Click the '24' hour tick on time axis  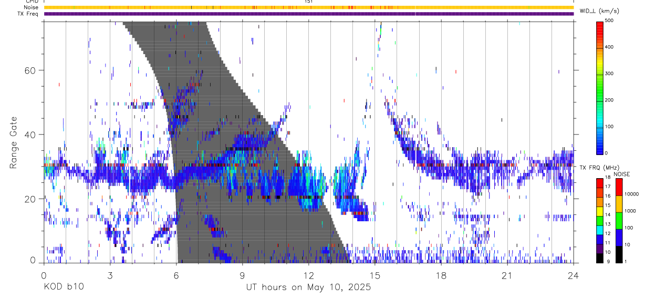(x=573, y=274)
